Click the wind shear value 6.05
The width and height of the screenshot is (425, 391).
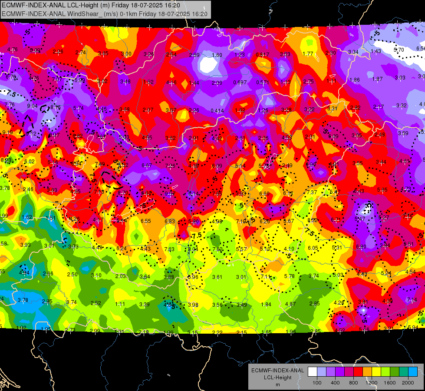[x=313, y=248]
